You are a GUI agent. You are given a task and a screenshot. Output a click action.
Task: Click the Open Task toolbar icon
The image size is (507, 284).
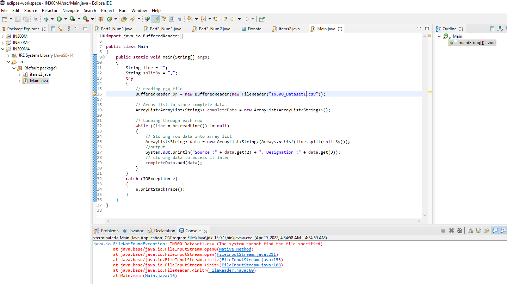(x=147, y=19)
